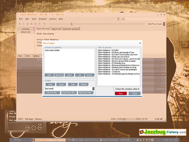Click the Random track toolbar icon
The width and height of the screenshot is (189, 142).
pos(39,24)
